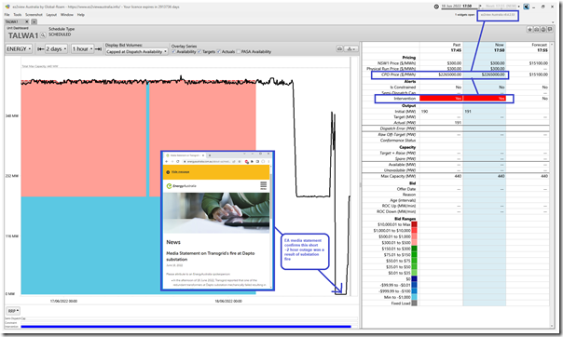Open the Screenshot menu

(34, 15)
